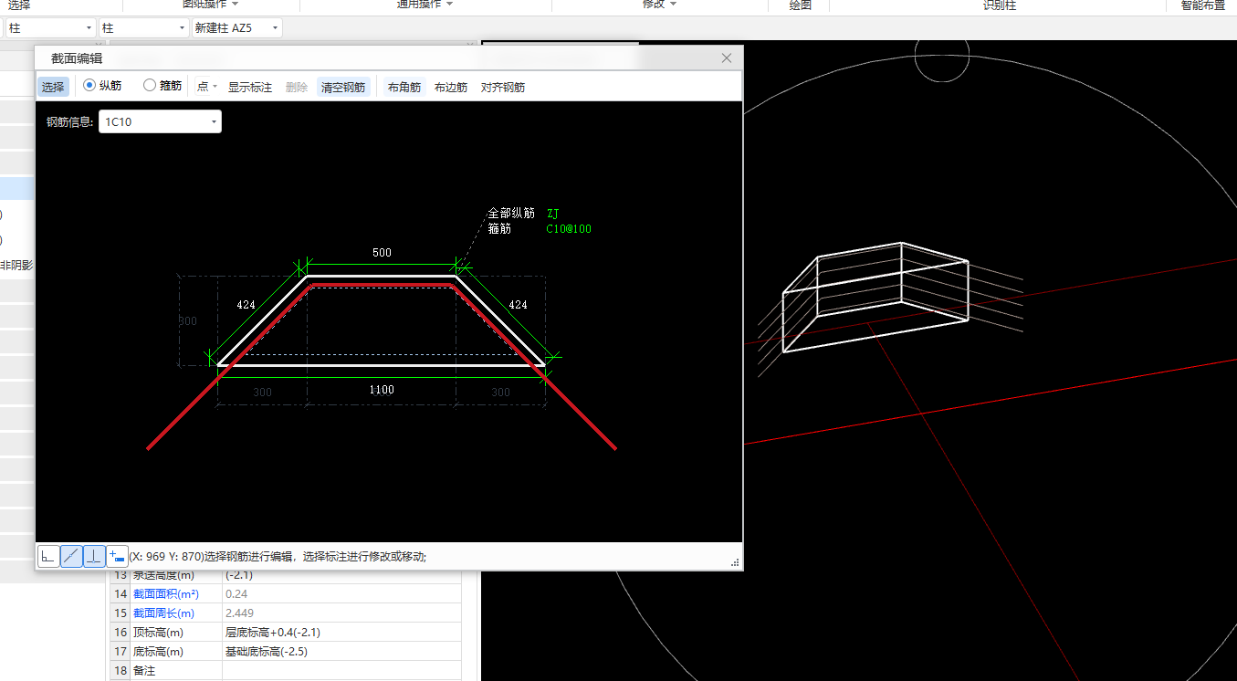Click 识别柱 ribbon group label

click(1000, 5)
